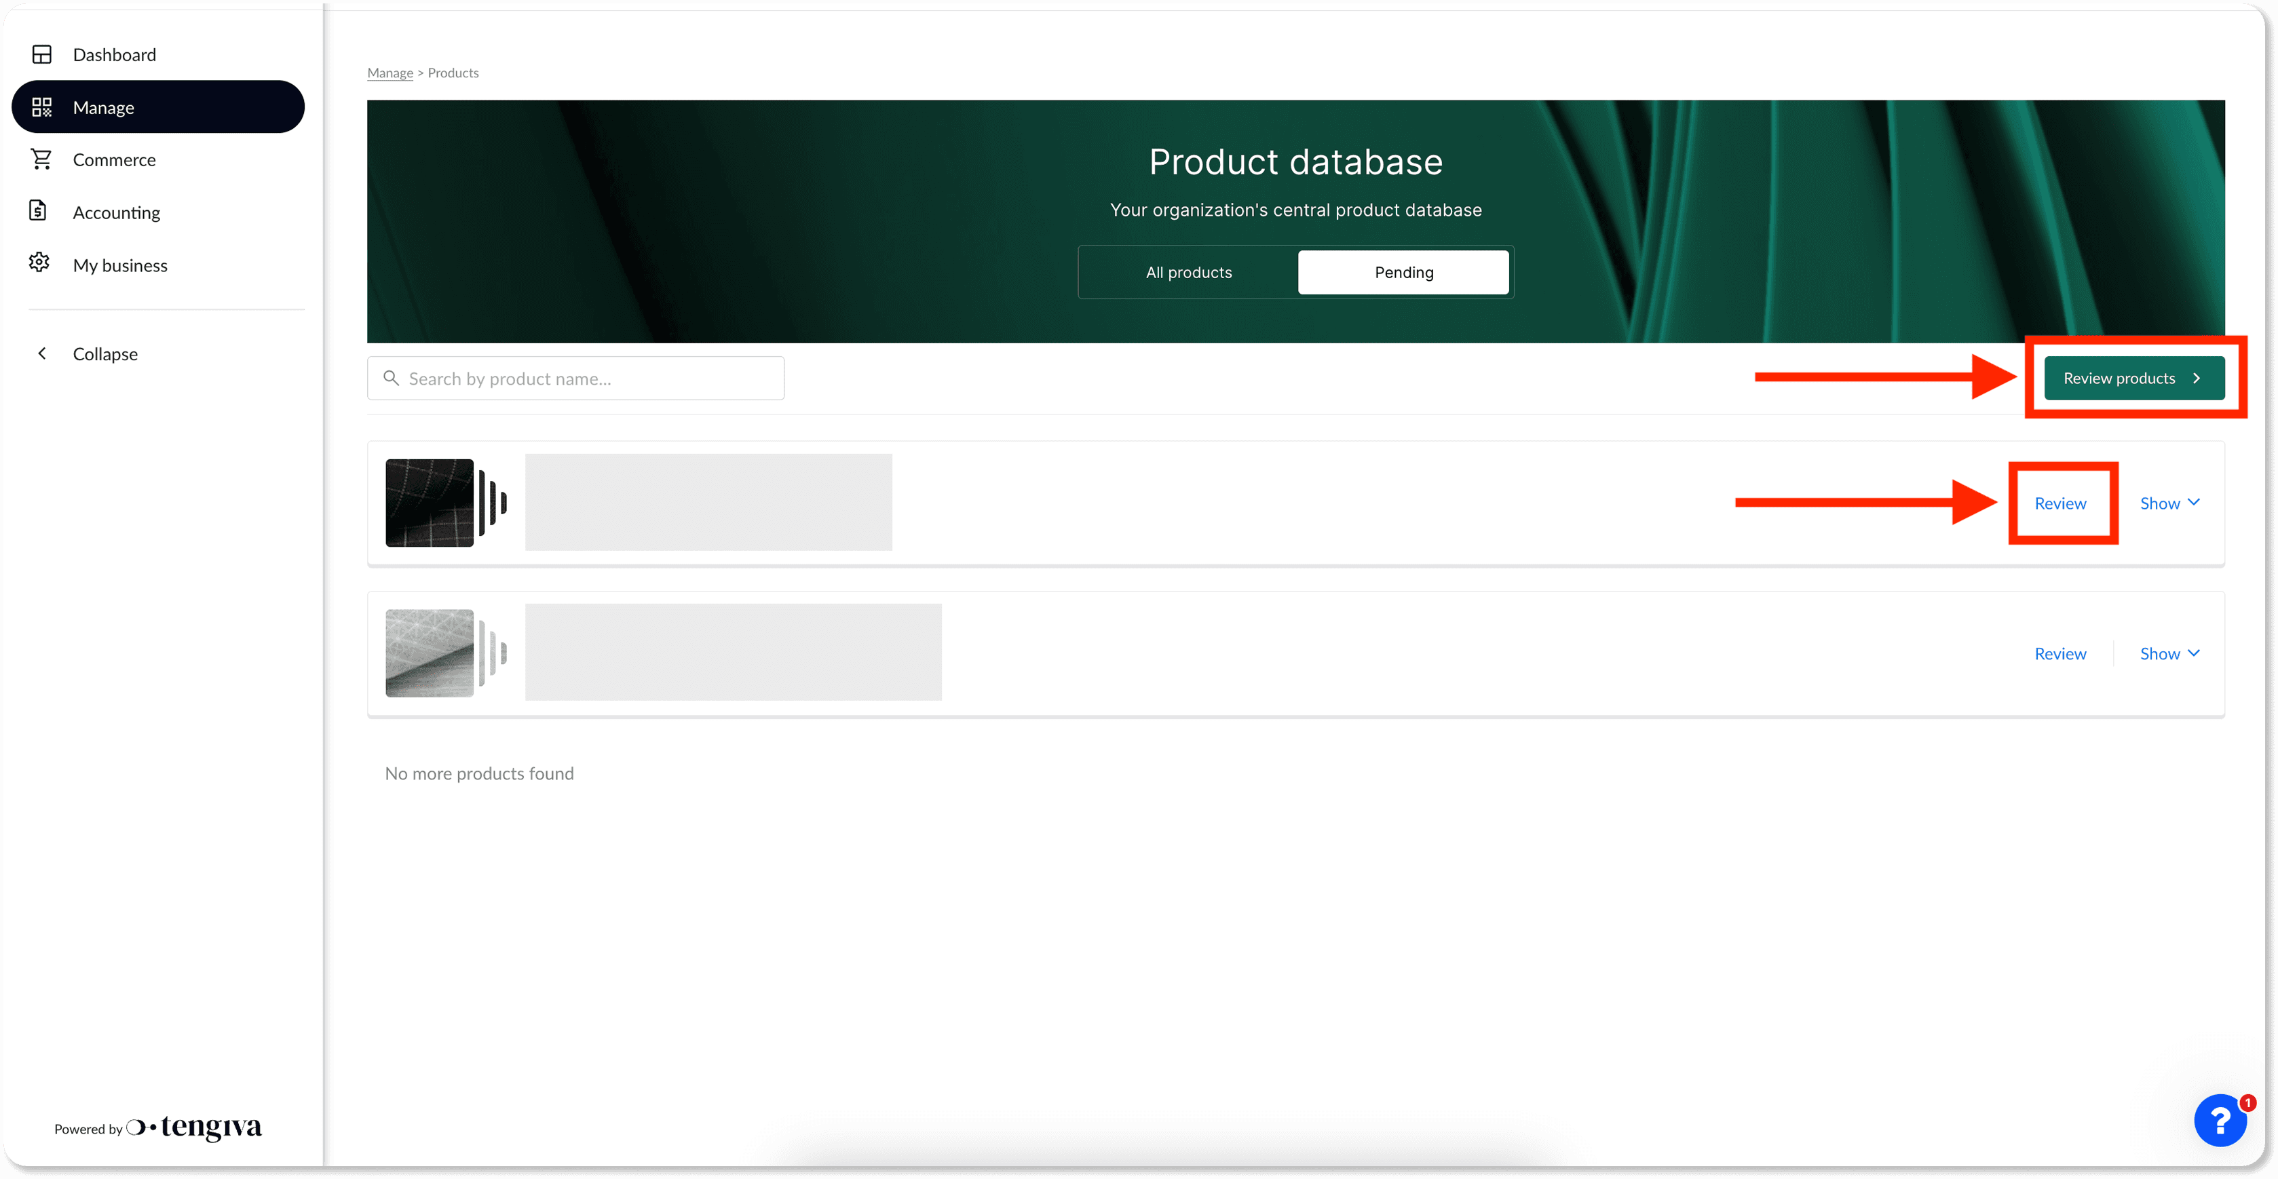Screen dimensions: 2278x1179
Task: Click the Dashboard layout icon
Action: 41,55
